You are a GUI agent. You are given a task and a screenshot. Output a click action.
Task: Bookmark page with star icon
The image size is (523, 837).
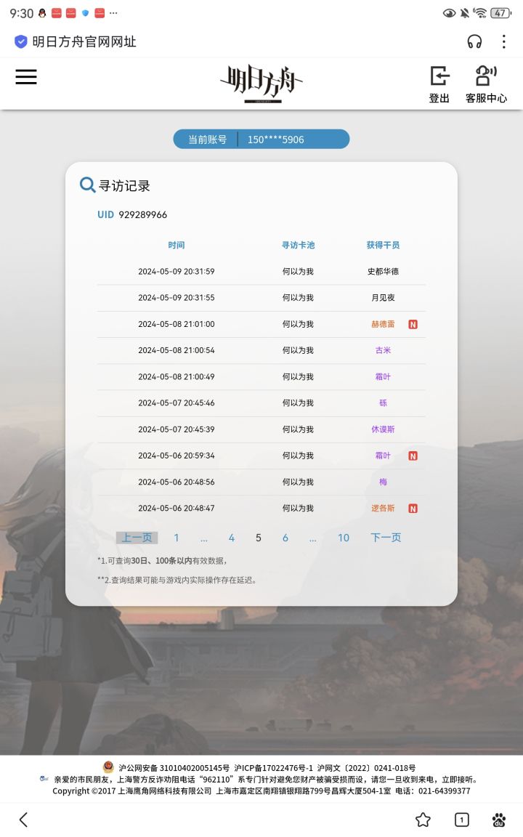coord(423,820)
